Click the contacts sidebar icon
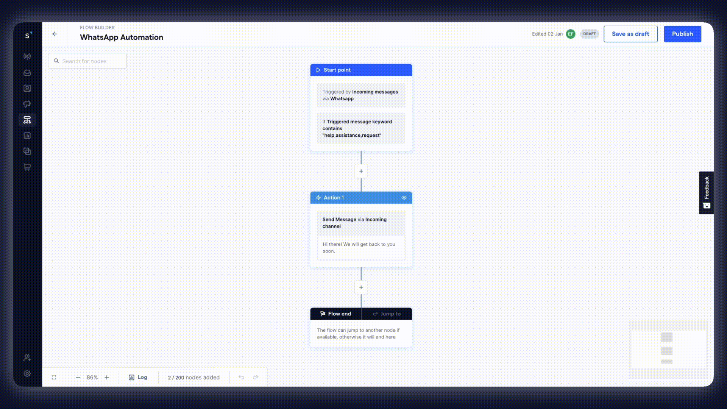727x409 pixels. (28, 88)
